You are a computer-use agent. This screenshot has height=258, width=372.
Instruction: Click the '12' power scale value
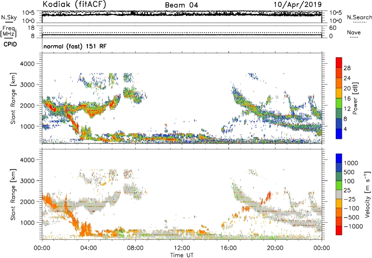[x=347, y=109]
